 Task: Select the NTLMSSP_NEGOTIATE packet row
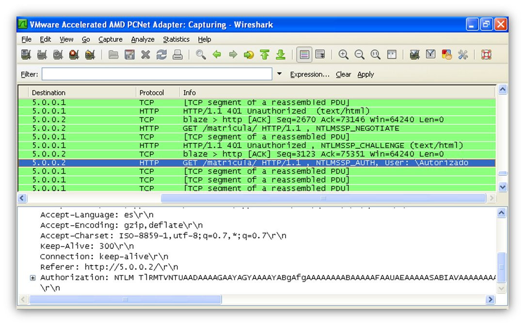pos(257,128)
